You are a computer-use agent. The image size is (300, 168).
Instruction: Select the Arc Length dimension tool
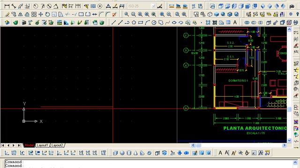[x=21, y=6]
